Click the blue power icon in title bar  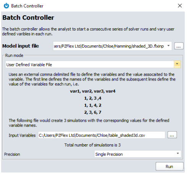click(6, 6)
